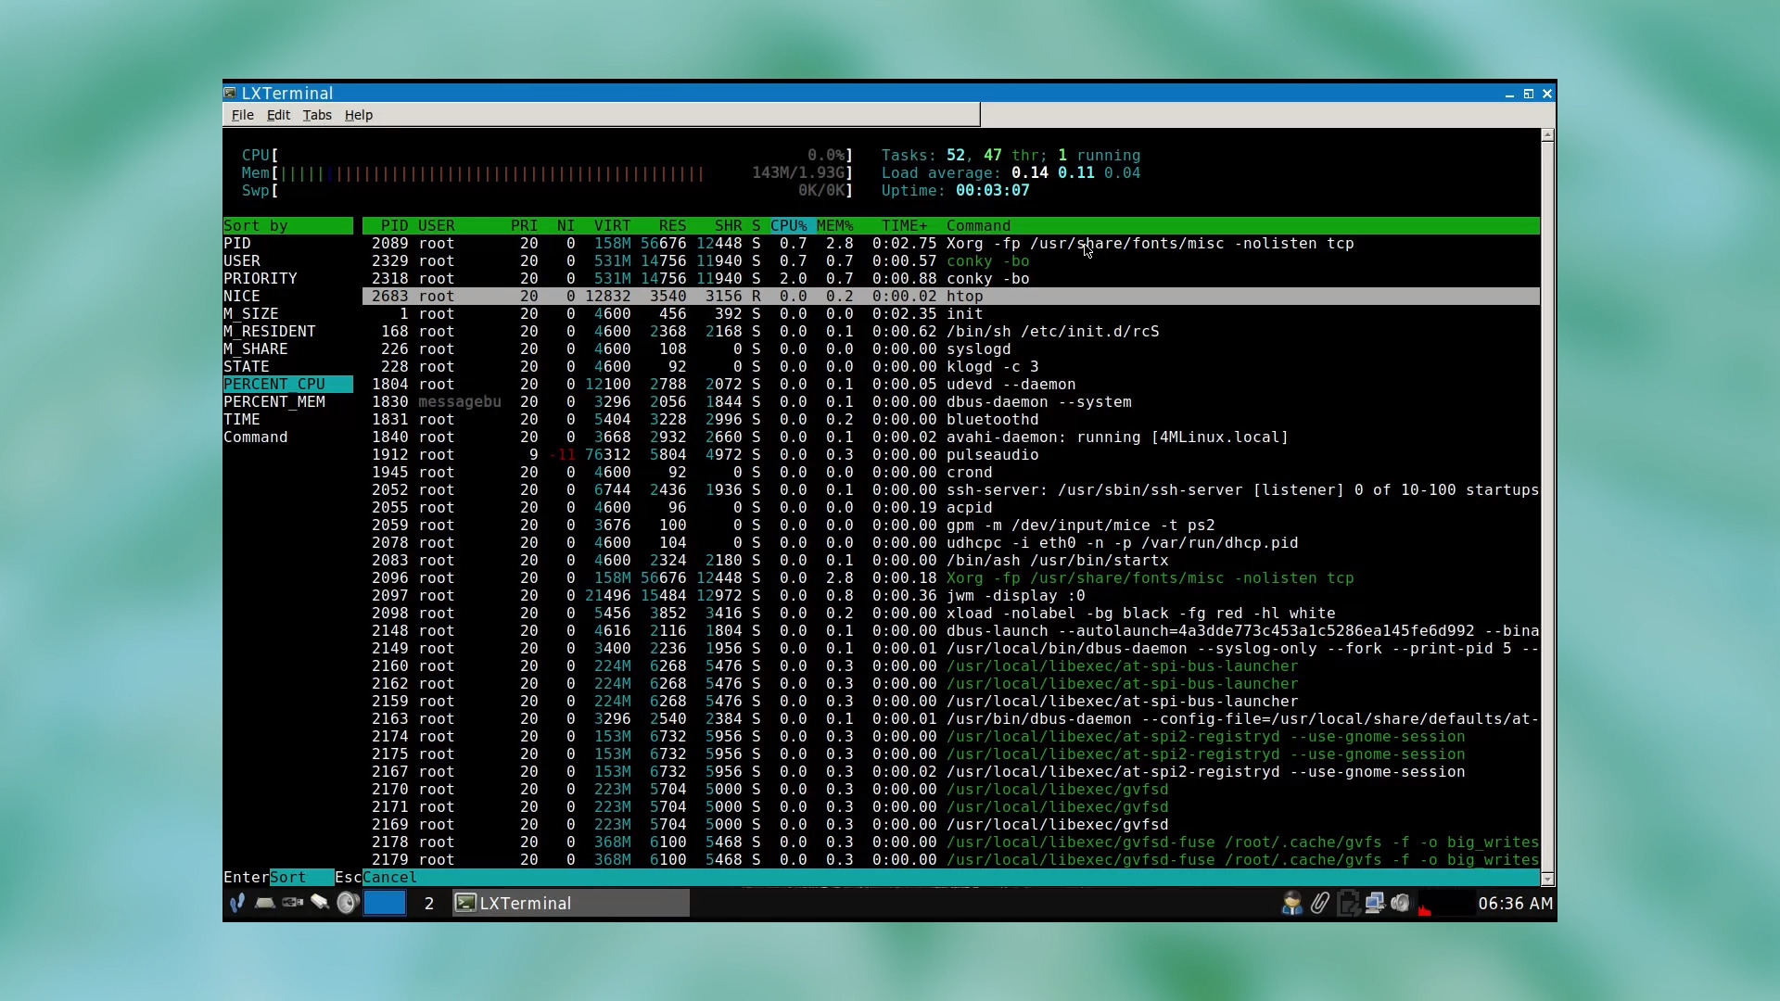The image size is (1780, 1001).
Task: Click the user avatar tray icon
Action: 1291,903
